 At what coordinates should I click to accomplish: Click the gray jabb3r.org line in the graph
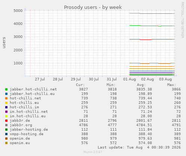152,13
